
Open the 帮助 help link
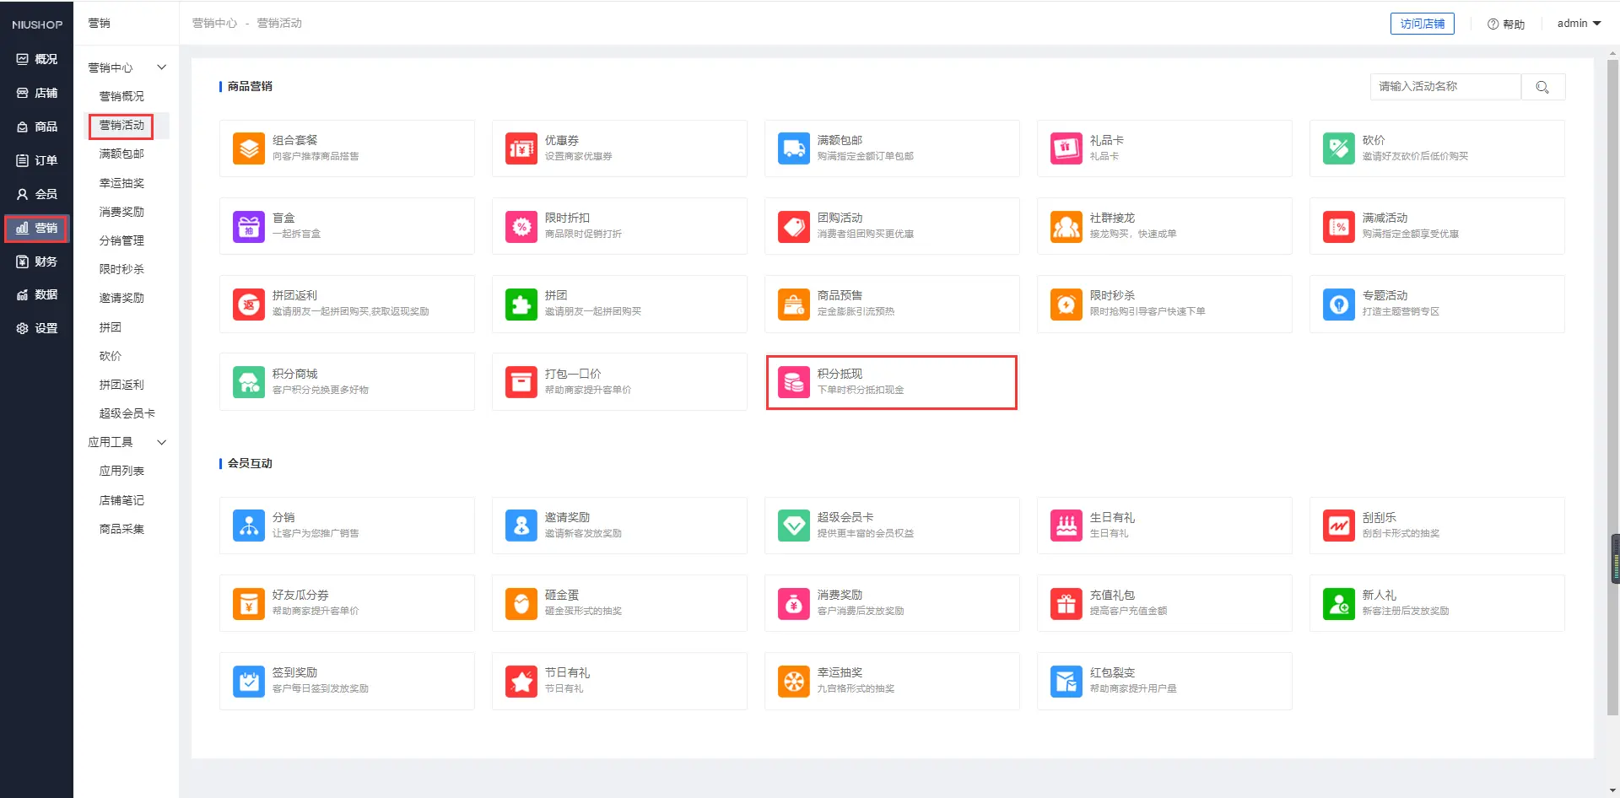coord(1506,24)
